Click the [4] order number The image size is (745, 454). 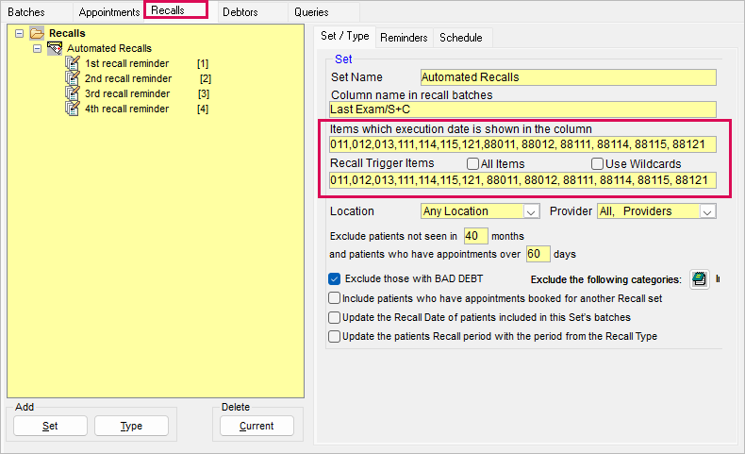pos(203,109)
